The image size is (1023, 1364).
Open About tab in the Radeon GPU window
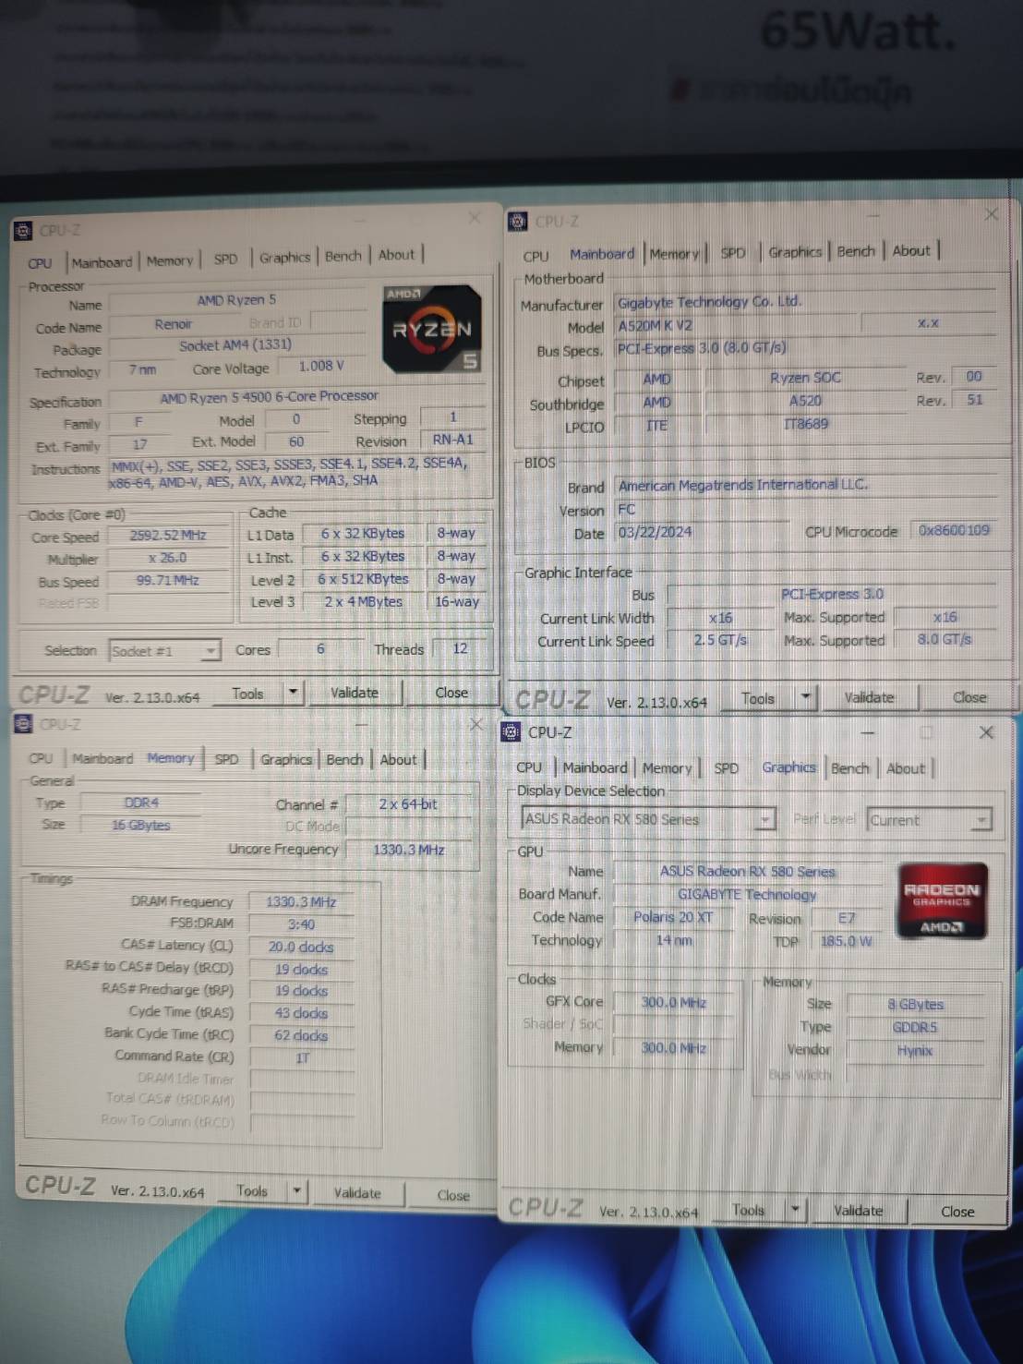(906, 768)
